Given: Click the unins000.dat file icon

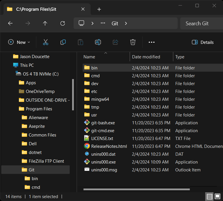Looking at the screenshot, I should click(87, 154).
